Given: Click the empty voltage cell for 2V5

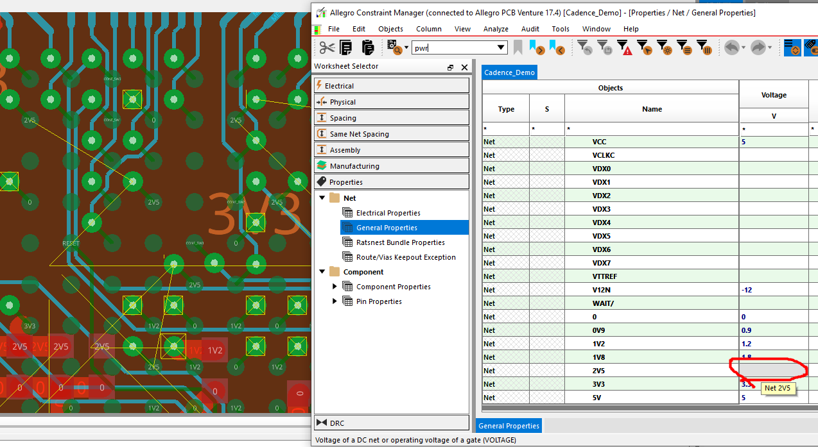Looking at the screenshot, I should click(774, 370).
